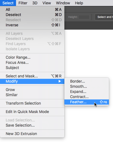Click the Height input field
Image resolution: width=113 pixels, height=144 pixels.
[84, 17]
